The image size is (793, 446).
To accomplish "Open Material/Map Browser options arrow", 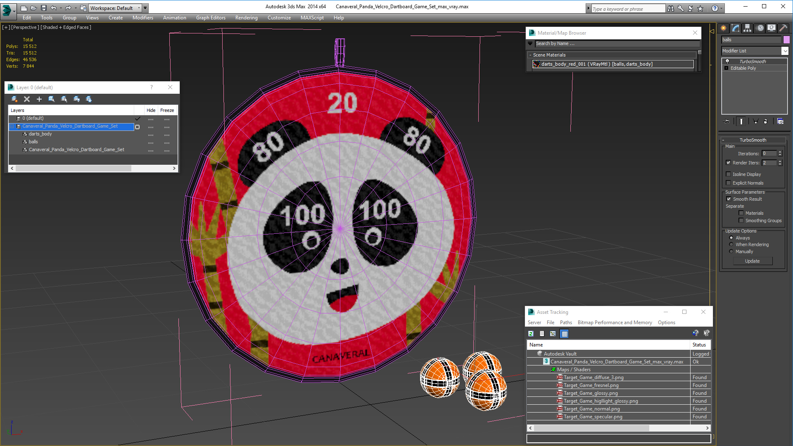I will 530,43.
